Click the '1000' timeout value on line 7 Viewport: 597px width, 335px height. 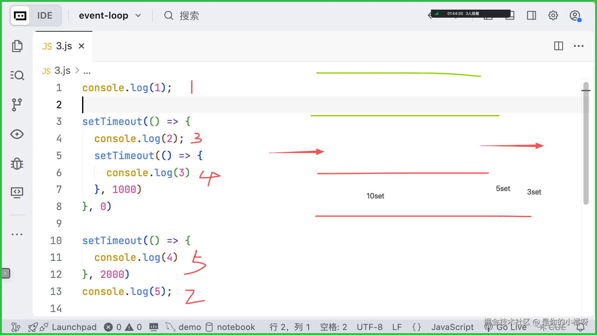(124, 189)
